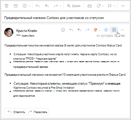
Task: Click text предварительной записи
Action: (31, 67)
